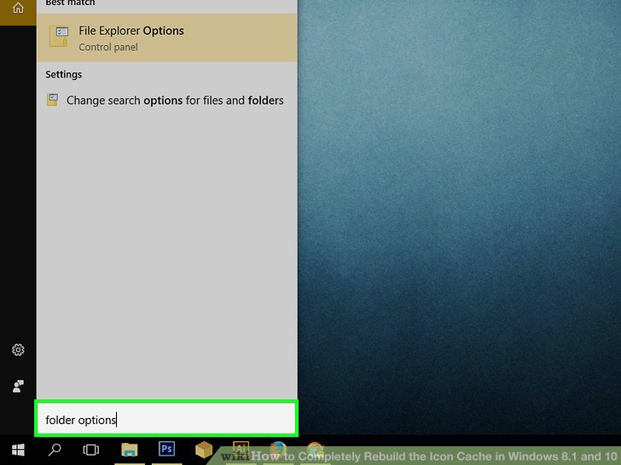Open Photoshop from the taskbar
621x465 pixels.
(166, 449)
